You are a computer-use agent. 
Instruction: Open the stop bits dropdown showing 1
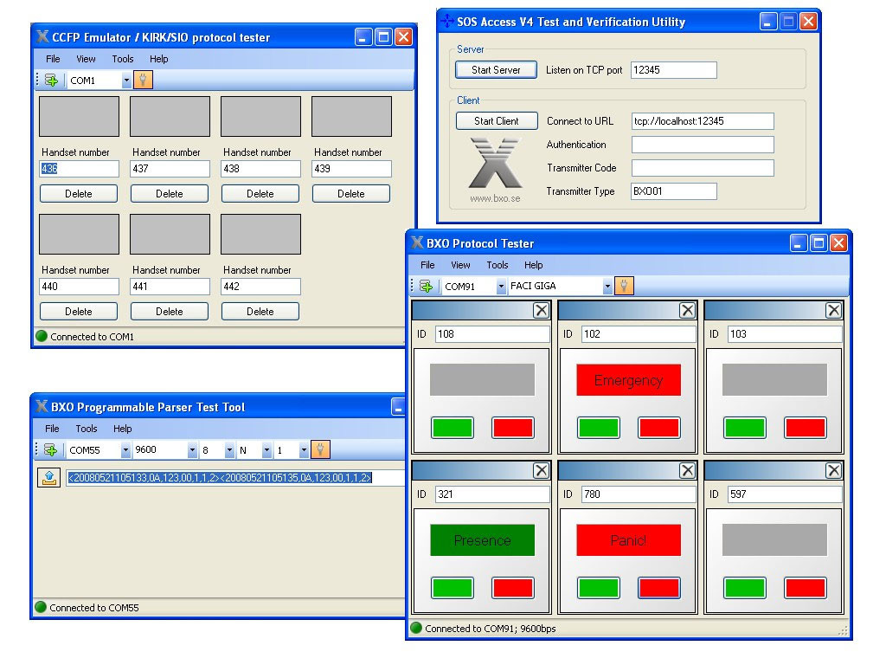coord(304,450)
